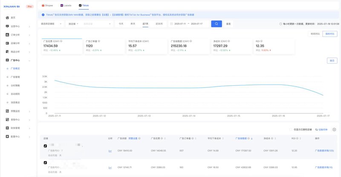The image size is (341, 177).
Task: Click the home icon beside 首页
Action: (7, 18)
